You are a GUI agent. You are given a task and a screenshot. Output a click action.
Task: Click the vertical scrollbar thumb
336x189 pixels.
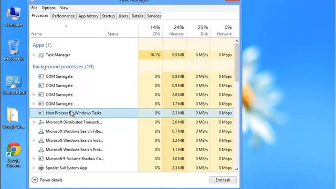click(237, 62)
